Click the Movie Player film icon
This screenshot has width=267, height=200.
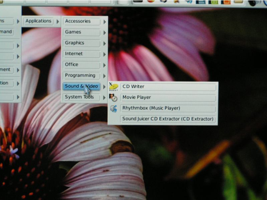point(113,98)
